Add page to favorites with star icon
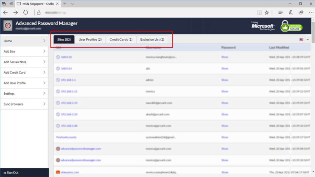Image resolution: width=315 pixels, height=177 pixels. point(267,12)
